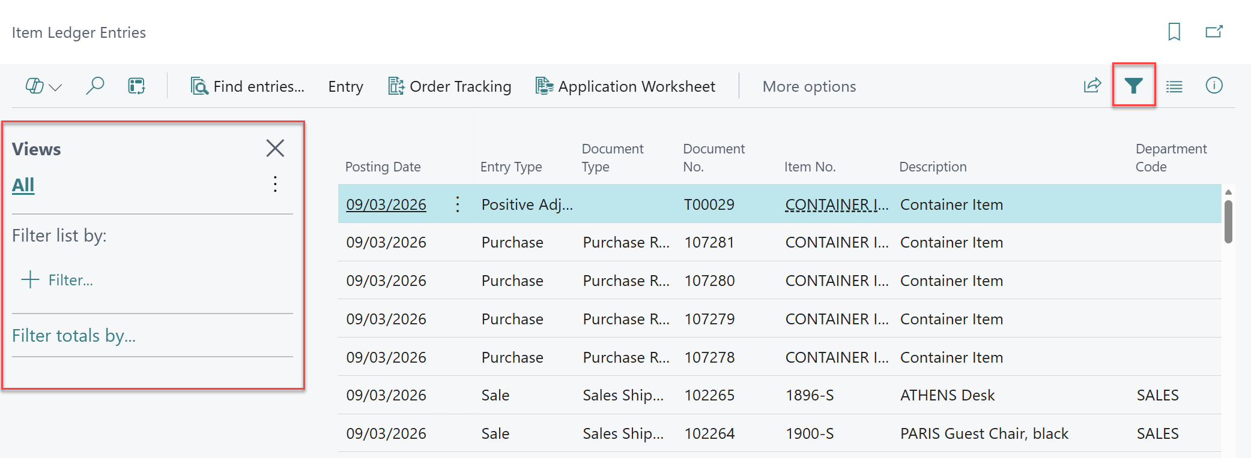Select the All view link
The image size is (1251, 458).
(x=23, y=185)
